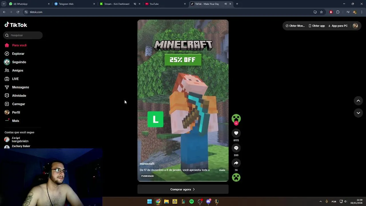Open Spotify from the taskbar
This screenshot has width=366, height=206.
tap(192, 201)
